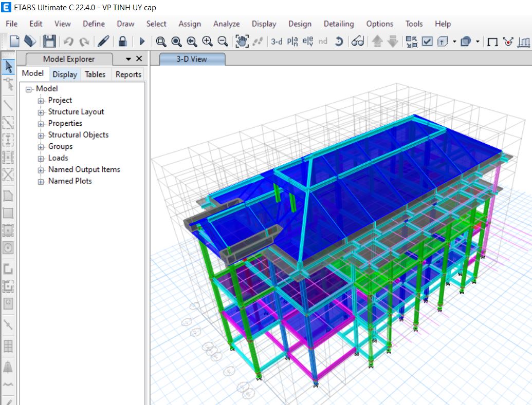
Task: Save the model with floppy disk icon
Action: pos(49,42)
